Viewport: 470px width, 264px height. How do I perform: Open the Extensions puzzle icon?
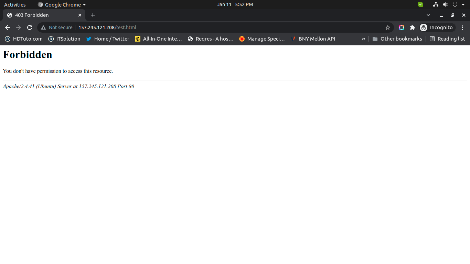tap(413, 27)
